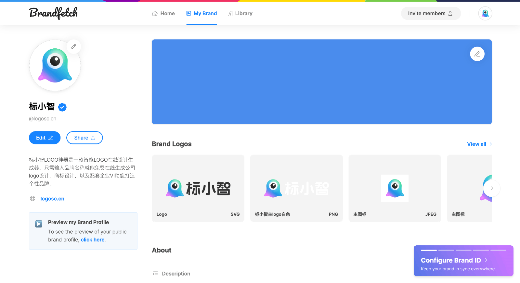The height and width of the screenshot is (283, 520).
Task: Click the blue cover banner image
Action: pos(322,82)
